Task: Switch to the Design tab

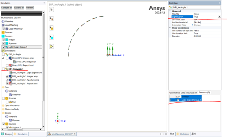Action: coord(6,134)
